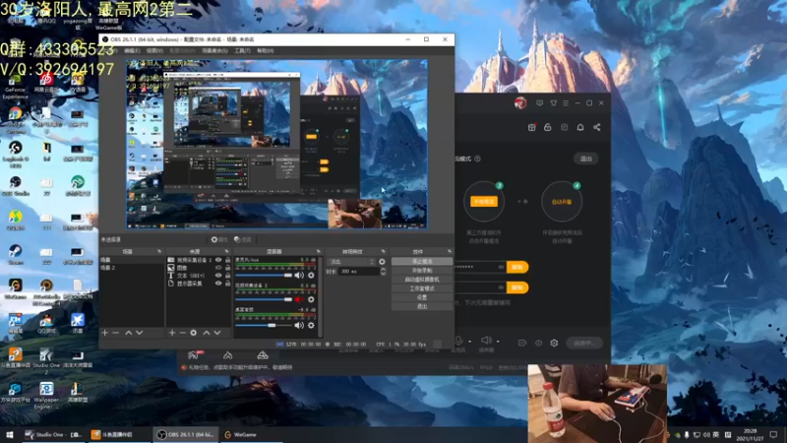Open the 编辑(E) menu in OBS
787x443 pixels.
133,51
